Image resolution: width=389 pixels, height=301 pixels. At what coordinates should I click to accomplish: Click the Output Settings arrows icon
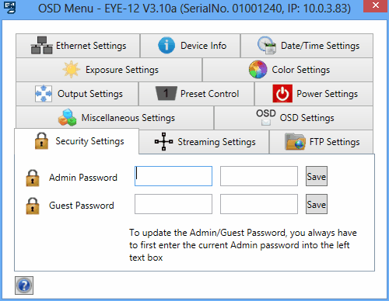coord(44,93)
